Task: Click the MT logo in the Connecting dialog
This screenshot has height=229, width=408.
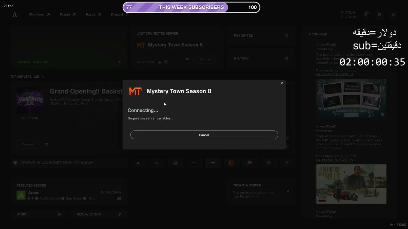Action: click(135, 91)
